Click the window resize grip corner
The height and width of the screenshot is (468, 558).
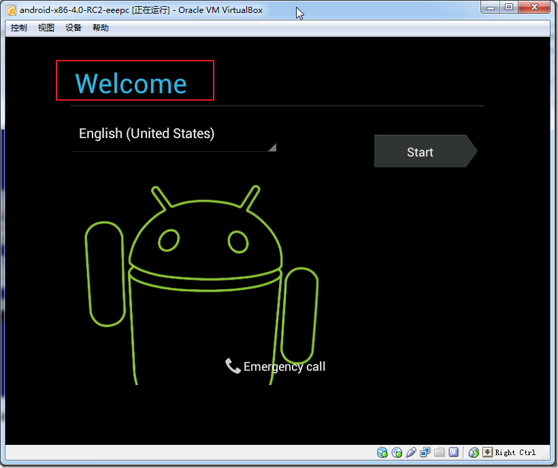545,455
